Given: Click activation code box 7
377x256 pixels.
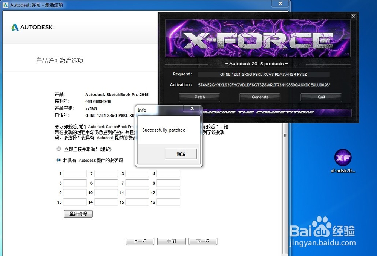Looking at the screenshot, I should coord(137,183).
